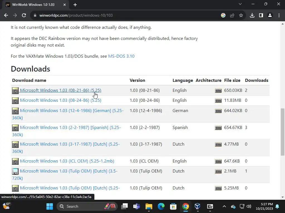285x213 pixels.
Task: Select the 654.67KB file size cell
Action: coord(233,128)
